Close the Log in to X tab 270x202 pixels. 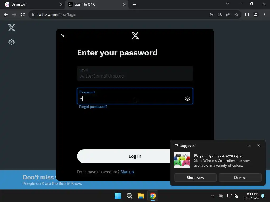coord(124,4)
